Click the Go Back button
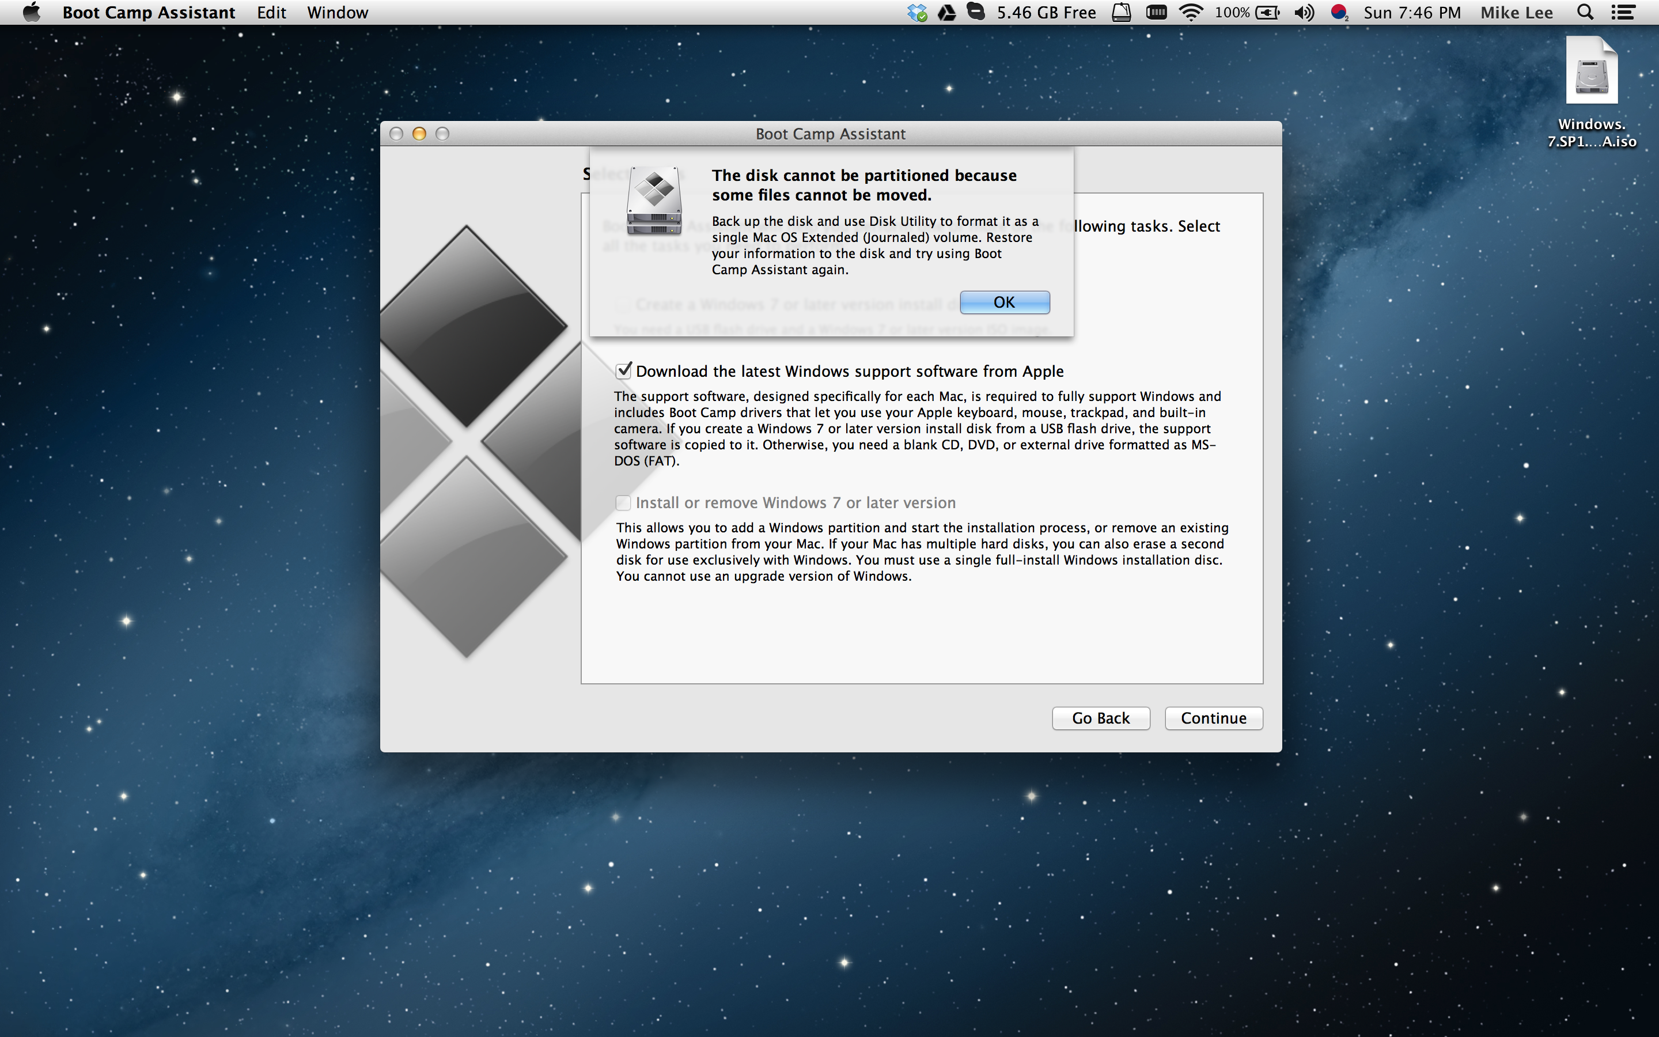Image resolution: width=1659 pixels, height=1037 pixels. click(1100, 718)
